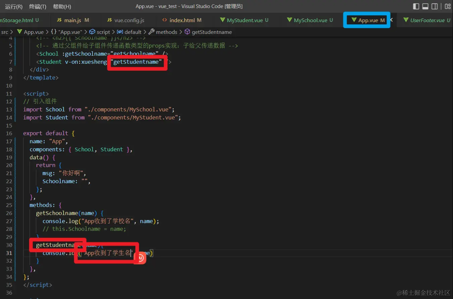The image size is (453, 299).
Task: Click the "methods: {" line
Action: click(46, 205)
